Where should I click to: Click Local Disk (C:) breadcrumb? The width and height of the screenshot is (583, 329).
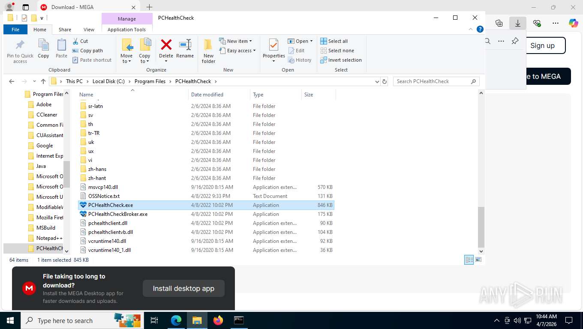(108, 81)
